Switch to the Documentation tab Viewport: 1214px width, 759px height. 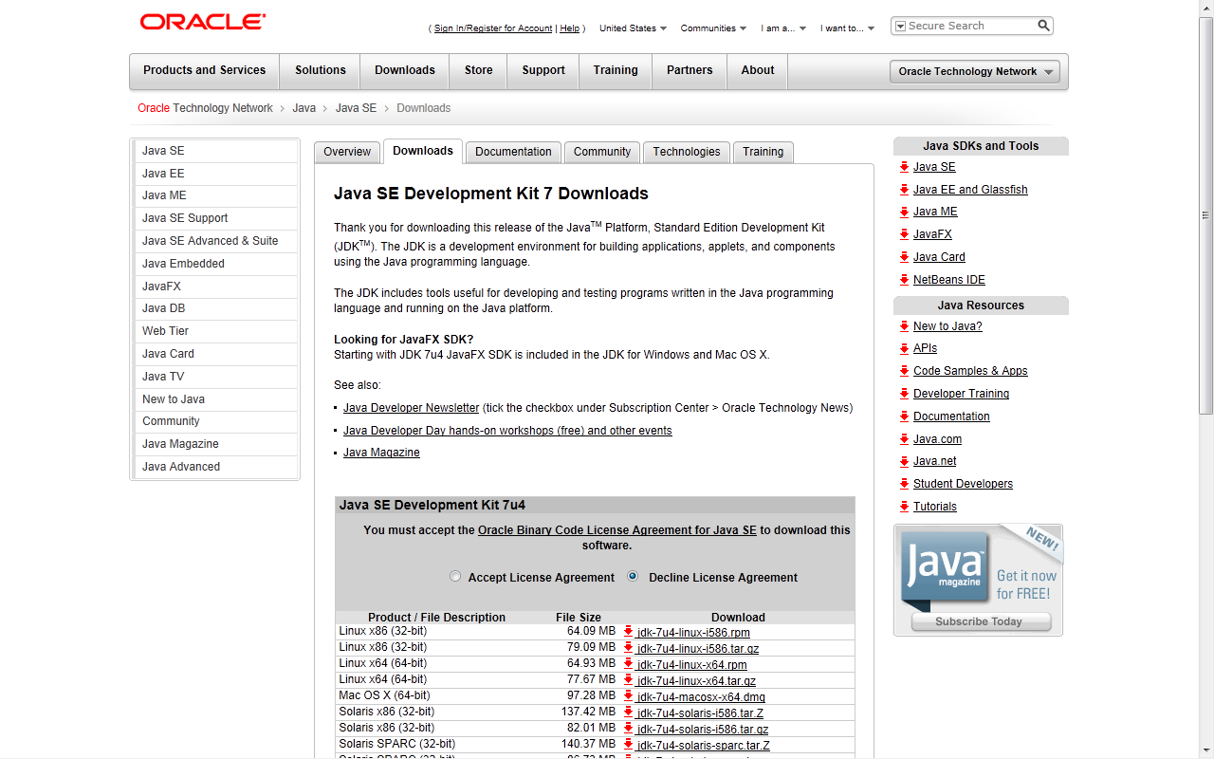(x=513, y=152)
